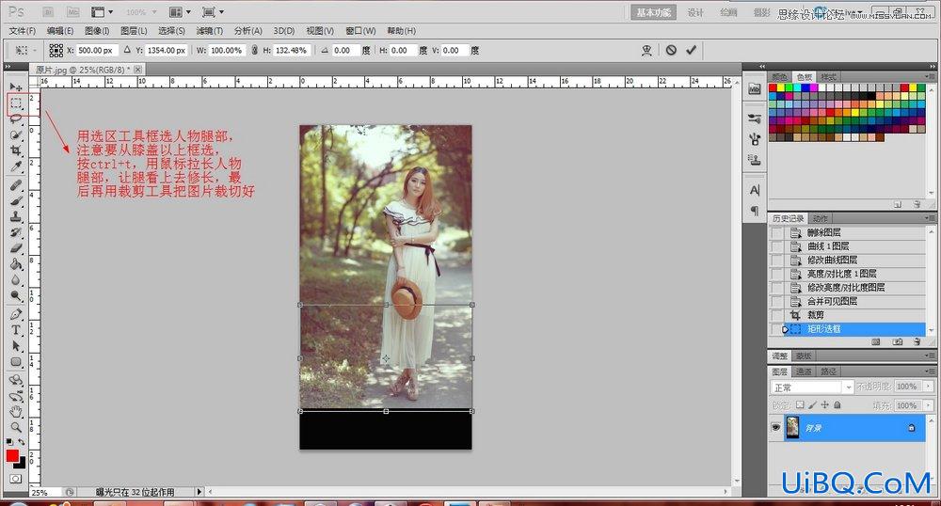Image resolution: width=941 pixels, height=506 pixels.
Task: Select the Pen tool
Action: point(16,314)
